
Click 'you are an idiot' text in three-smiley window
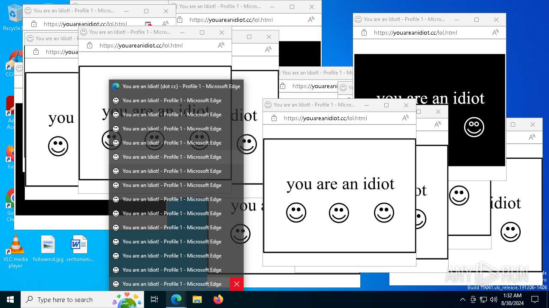[341, 184]
